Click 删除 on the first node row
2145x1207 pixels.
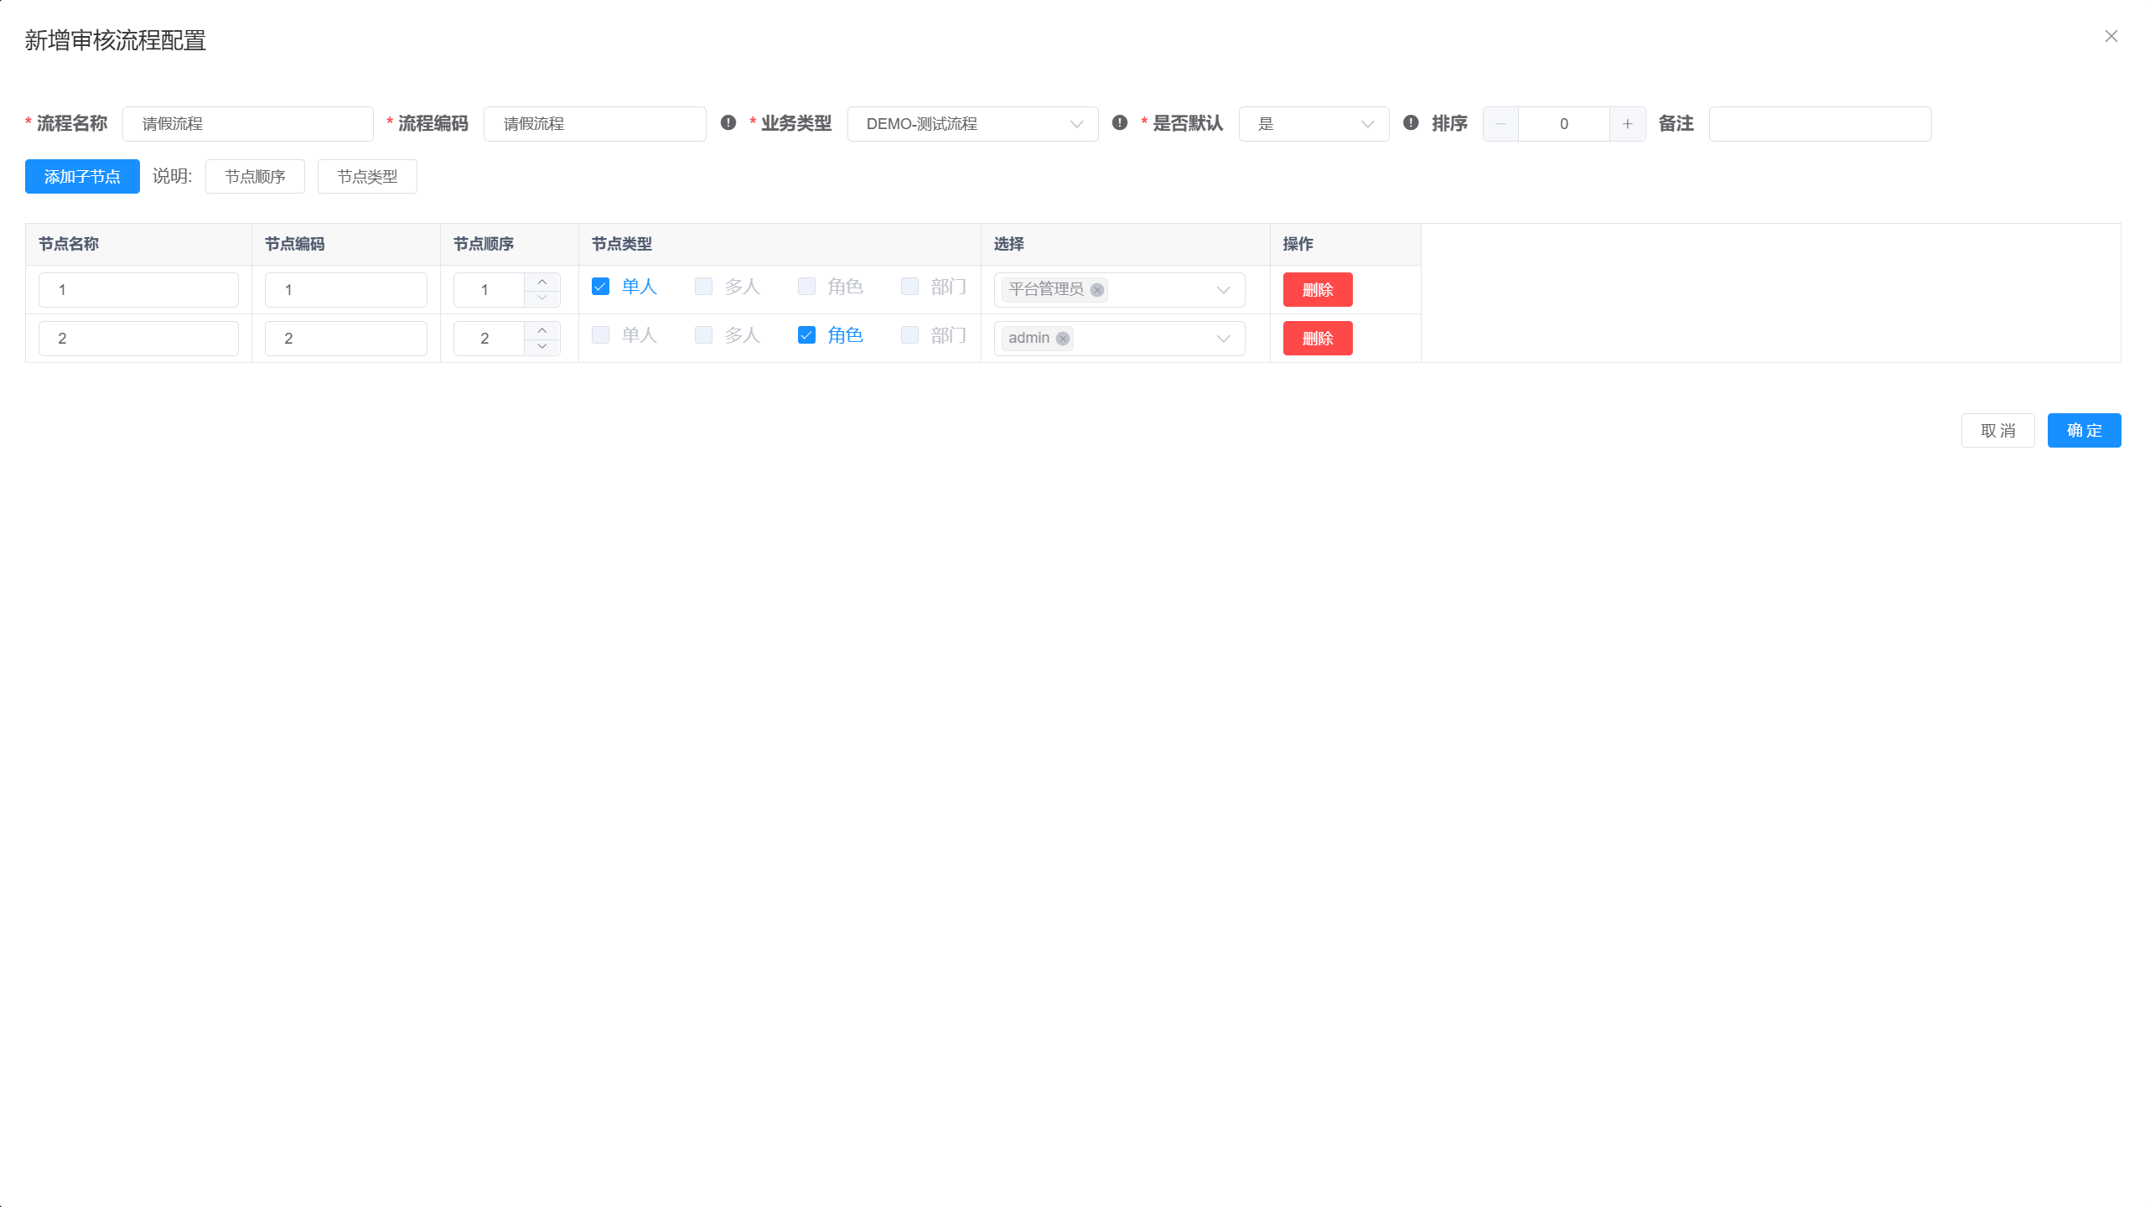click(x=1317, y=290)
